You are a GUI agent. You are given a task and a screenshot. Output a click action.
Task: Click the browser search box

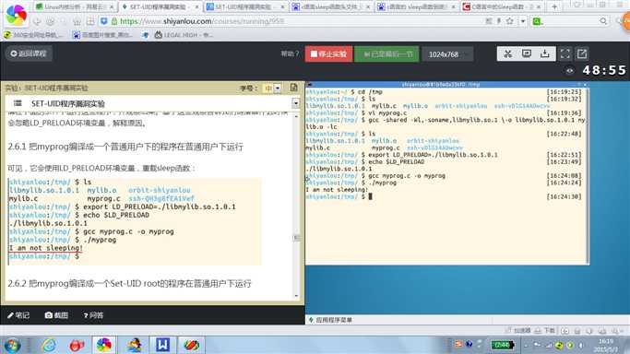point(571,21)
